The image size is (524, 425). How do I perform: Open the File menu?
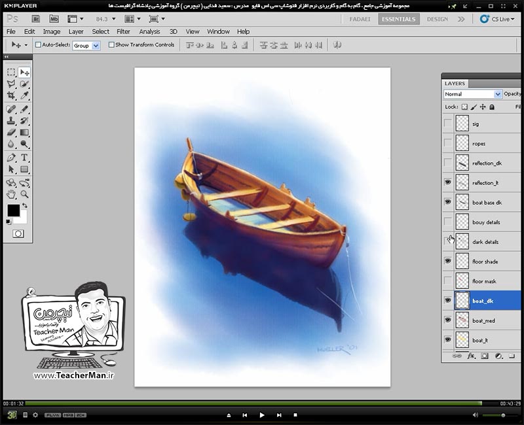11,31
